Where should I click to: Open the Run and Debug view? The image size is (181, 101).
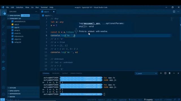(3, 34)
